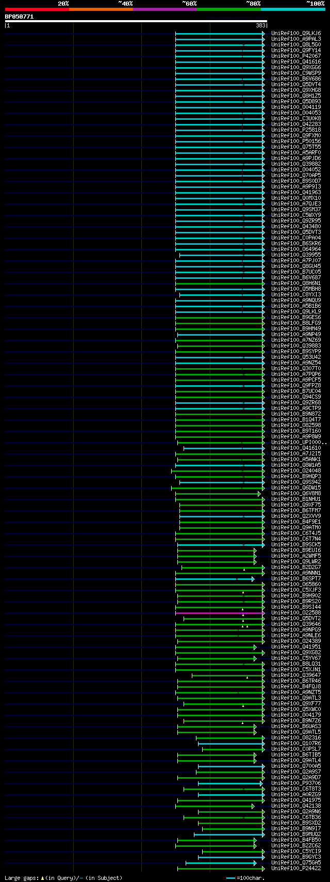The image size is (330, 882).
Task: Click the UniRef100_Q53U42 label
Action: tap(296, 357)
